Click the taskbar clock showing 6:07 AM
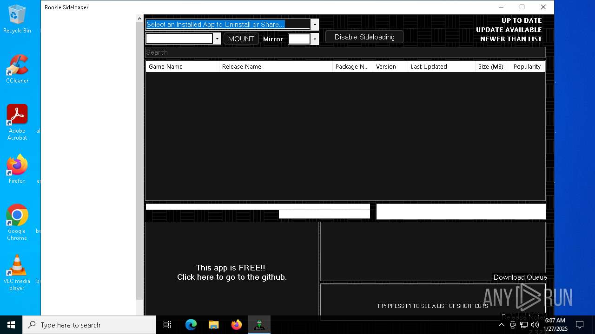The image size is (595, 334). tap(555, 325)
